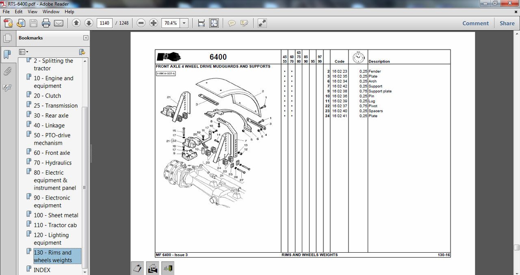
Task: Select the INDEX bookmark
Action: click(42, 270)
